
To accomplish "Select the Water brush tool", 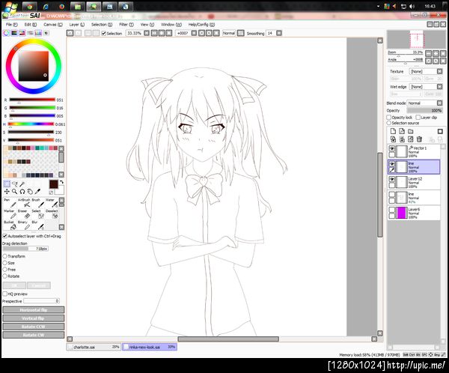I will [x=52, y=203].
